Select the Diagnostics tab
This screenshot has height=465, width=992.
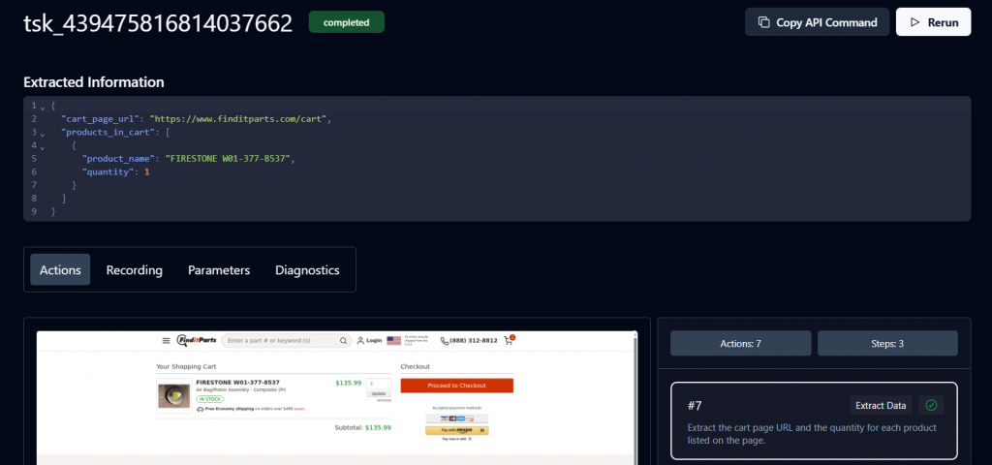point(307,270)
